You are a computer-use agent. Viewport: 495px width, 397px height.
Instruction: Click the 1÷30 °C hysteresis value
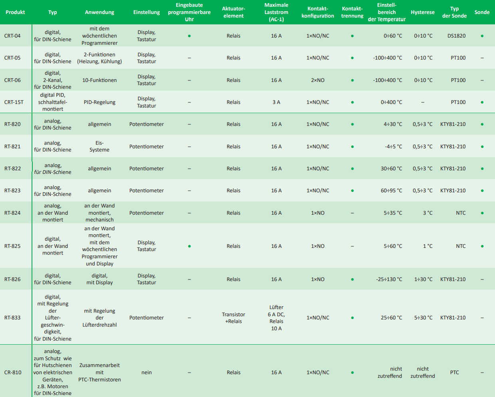(x=423, y=279)
